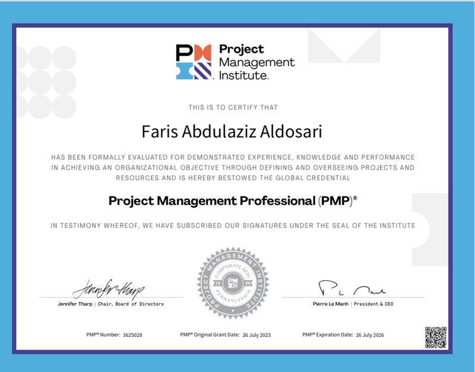
Task: Click the printed name "Pierre Le Manh"
Action: (x=331, y=304)
